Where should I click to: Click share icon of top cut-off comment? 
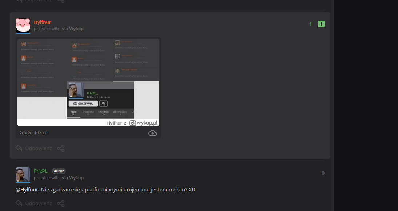(61, 1)
